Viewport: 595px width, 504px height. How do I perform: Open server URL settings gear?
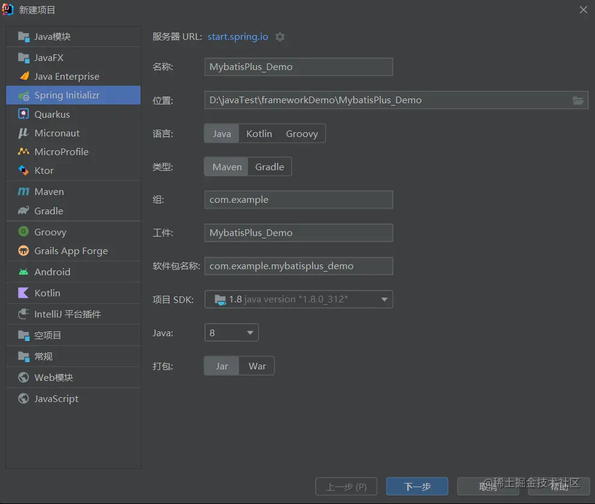pyautogui.click(x=280, y=37)
